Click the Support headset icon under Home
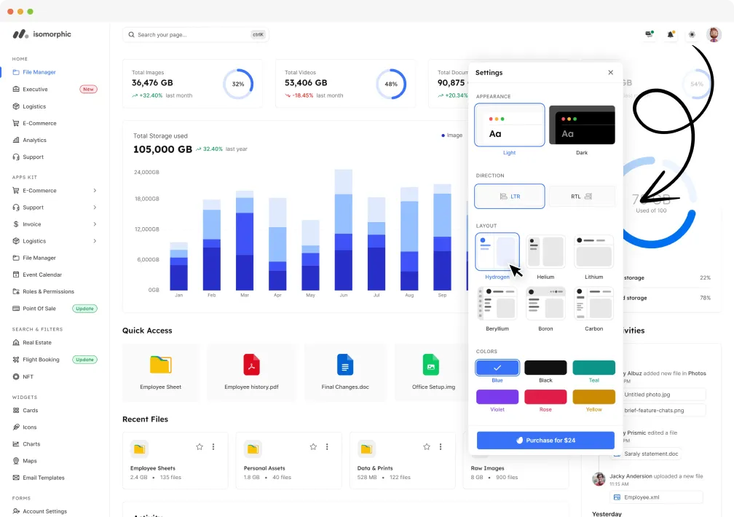This screenshot has height=517, width=734. tap(16, 157)
